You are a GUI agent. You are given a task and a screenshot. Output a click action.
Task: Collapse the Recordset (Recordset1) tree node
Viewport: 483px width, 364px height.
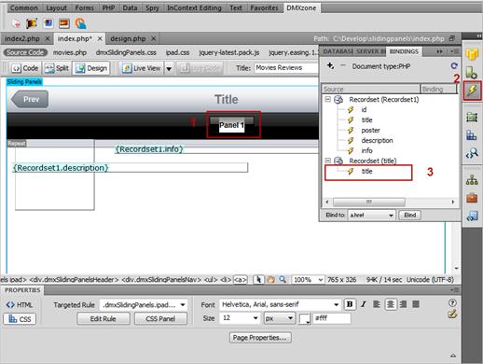coord(327,99)
